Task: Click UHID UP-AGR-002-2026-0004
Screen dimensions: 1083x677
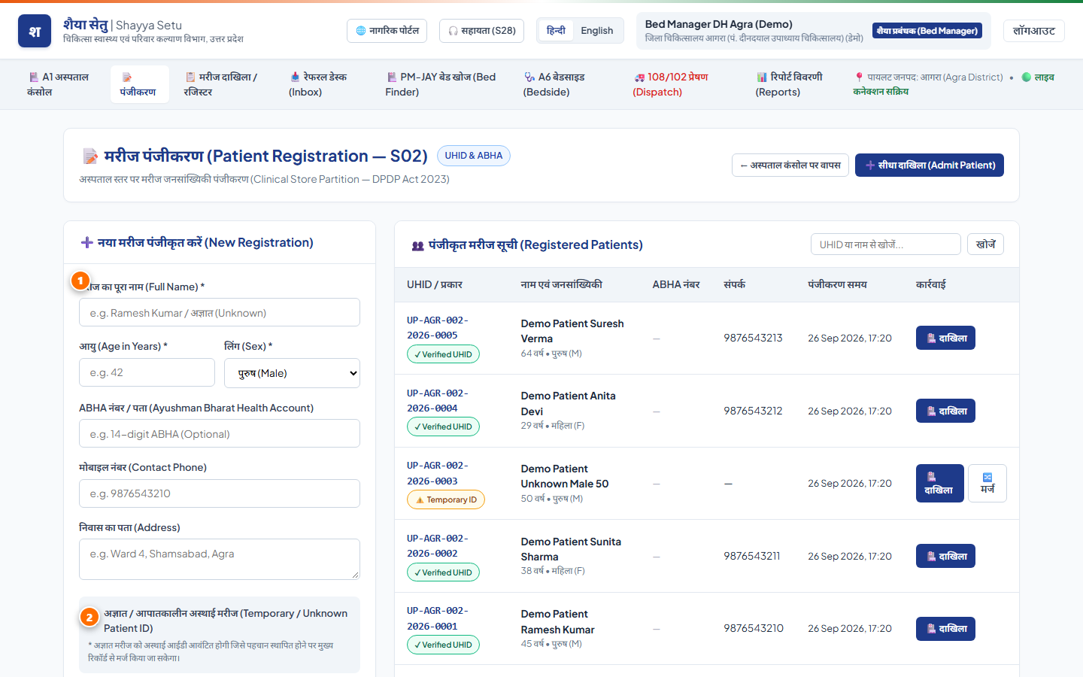Action: pos(438,401)
